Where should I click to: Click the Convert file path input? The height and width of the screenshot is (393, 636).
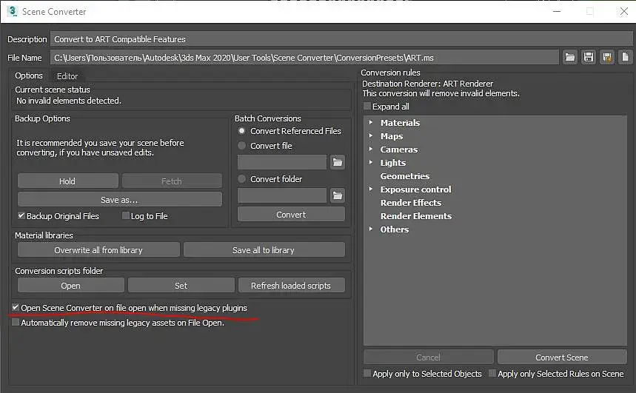pos(282,162)
